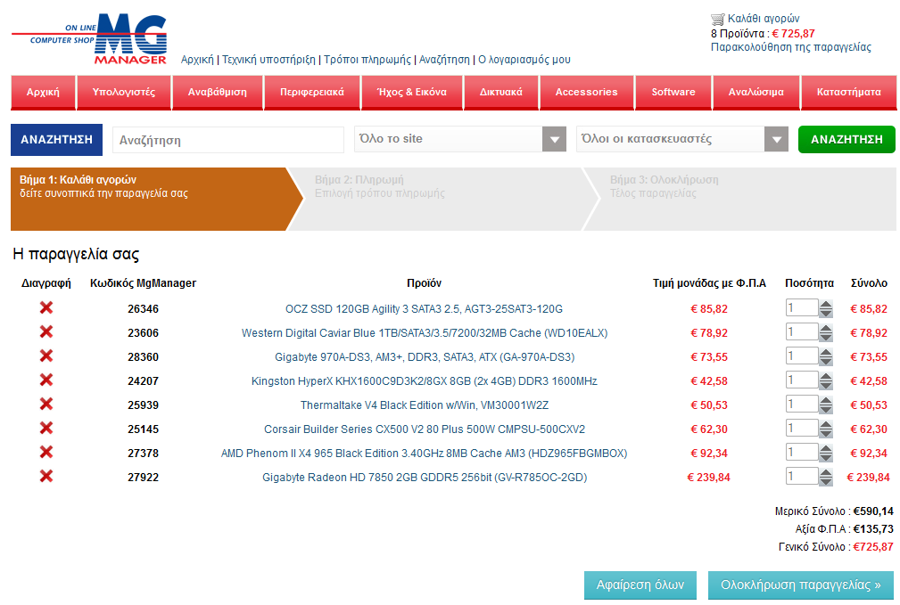Click the MG Manager logo
The height and width of the screenshot is (605, 900).
[x=89, y=39]
